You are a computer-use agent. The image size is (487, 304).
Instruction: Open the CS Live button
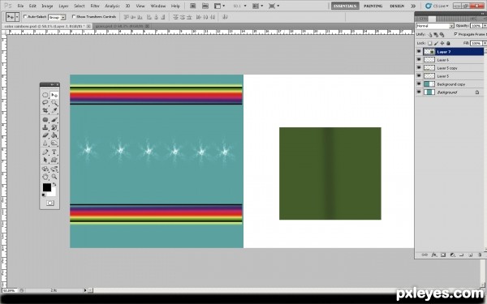(437, 6)
